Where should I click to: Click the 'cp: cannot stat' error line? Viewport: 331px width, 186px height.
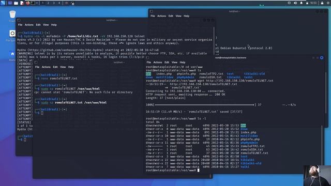[x=83, y=92]
